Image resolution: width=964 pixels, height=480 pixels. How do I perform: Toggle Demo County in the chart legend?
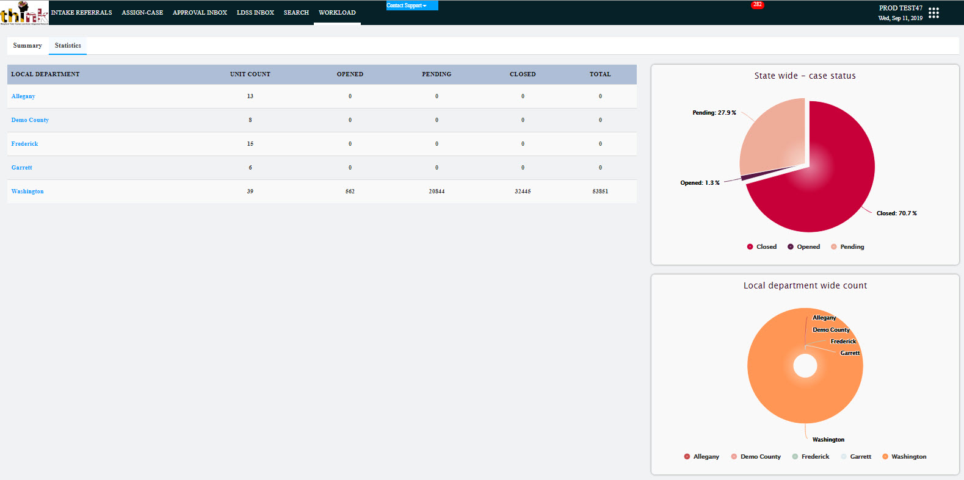[x=734, y=457]
